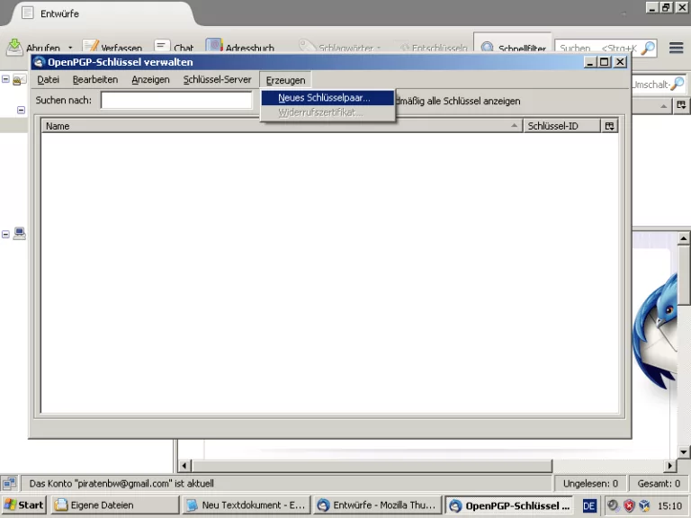Click the DE language indicator in tray
This screenshot has width=691, height=518.
point(588,505)
